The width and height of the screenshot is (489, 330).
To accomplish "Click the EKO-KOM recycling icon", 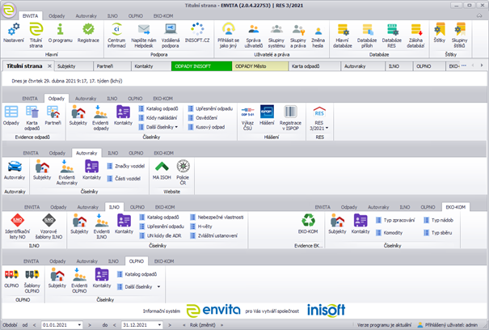I will [308, 223].
